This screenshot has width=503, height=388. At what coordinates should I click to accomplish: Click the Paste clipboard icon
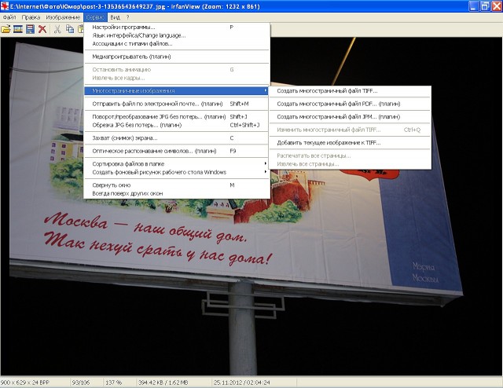pyautogui.click(x=79, y=29)
